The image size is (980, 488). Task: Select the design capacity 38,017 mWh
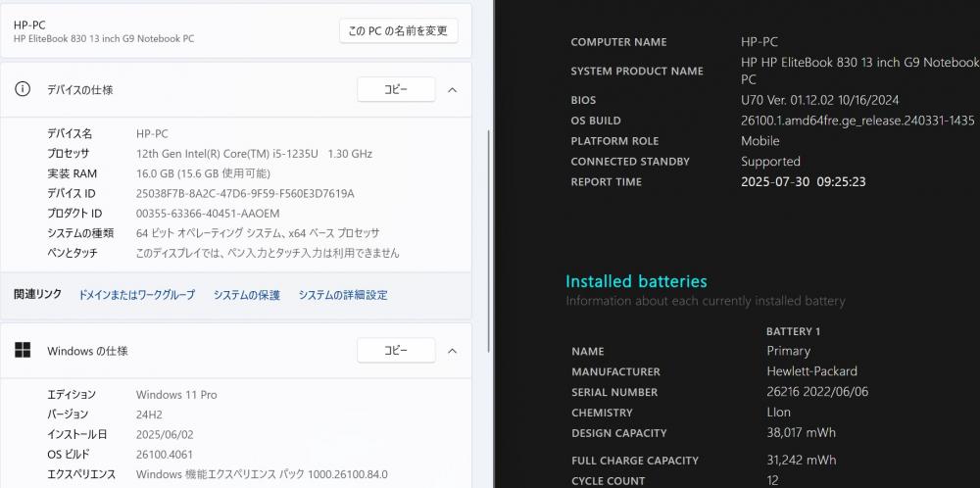[802, 432]
